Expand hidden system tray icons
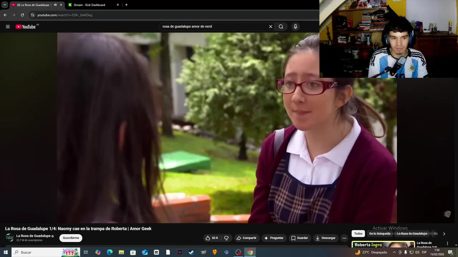This screenshot has width=458, height=257. click(x=394, y=252)
